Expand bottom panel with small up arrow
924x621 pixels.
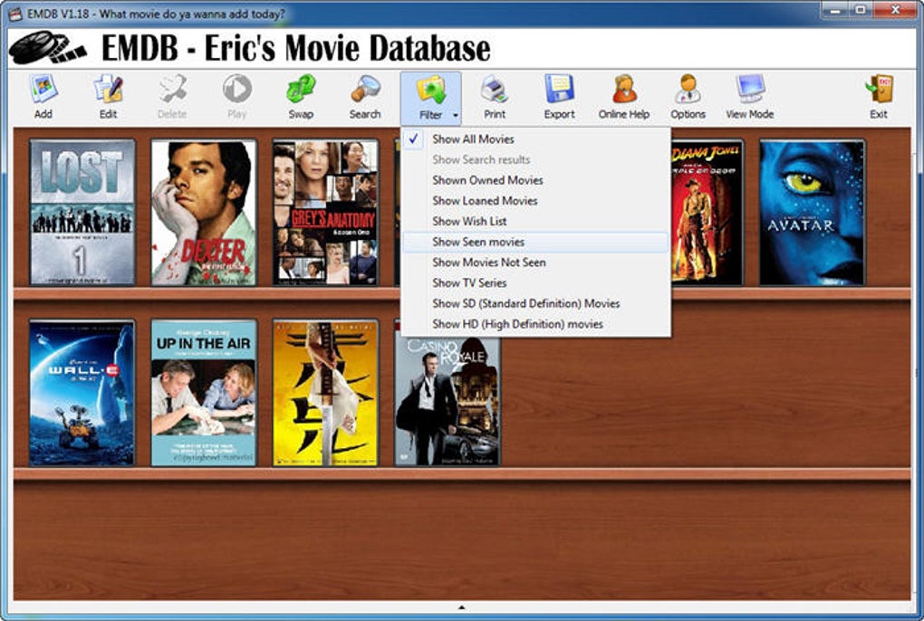pyautogui.click(x=461, y=607)
